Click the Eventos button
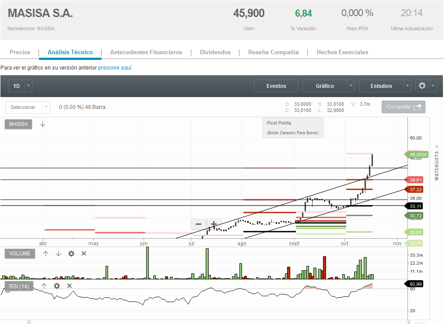This screenshot has width=446, height=324. [276, 86]
